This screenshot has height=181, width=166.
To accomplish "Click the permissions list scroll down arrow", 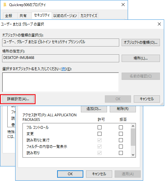I will pyautogui.click(x=133, y=155).
